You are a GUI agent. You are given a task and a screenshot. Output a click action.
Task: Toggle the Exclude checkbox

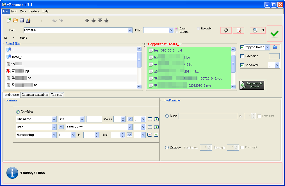pos(177,32)
